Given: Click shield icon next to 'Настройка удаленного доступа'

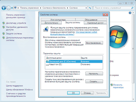Looking at the screenshot, I should point(4,27).
